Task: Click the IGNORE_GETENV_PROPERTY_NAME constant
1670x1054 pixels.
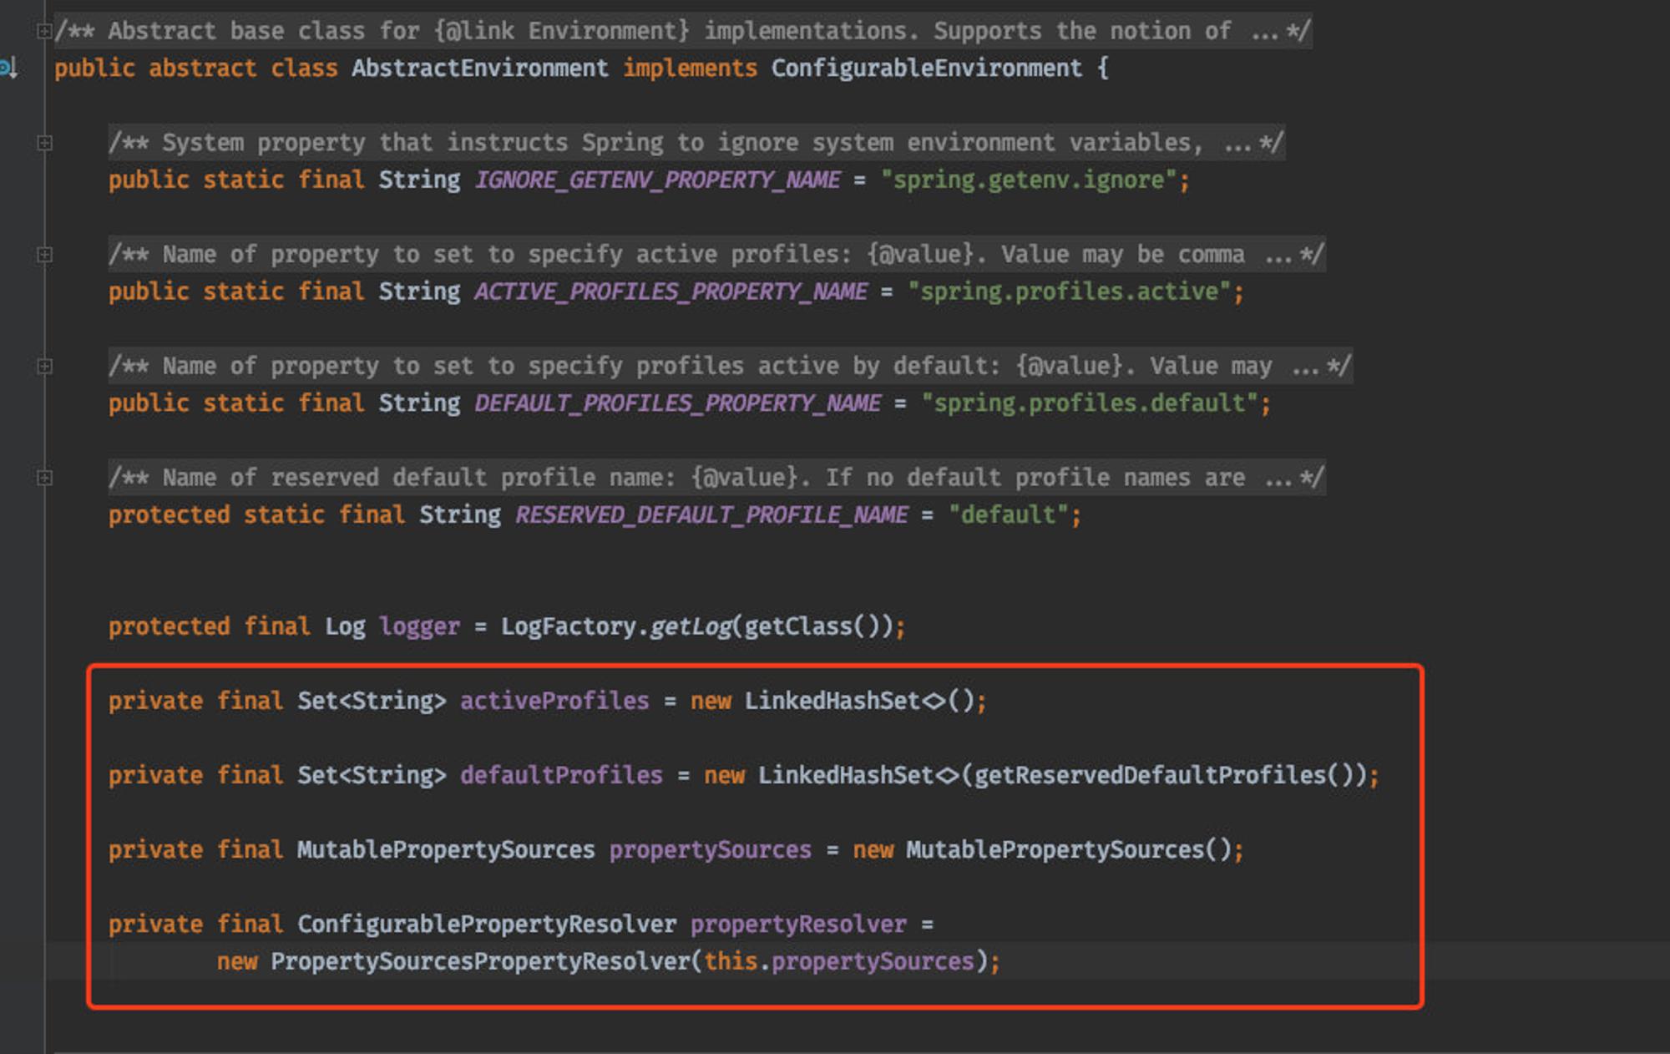Action: [x=658, y=180]
